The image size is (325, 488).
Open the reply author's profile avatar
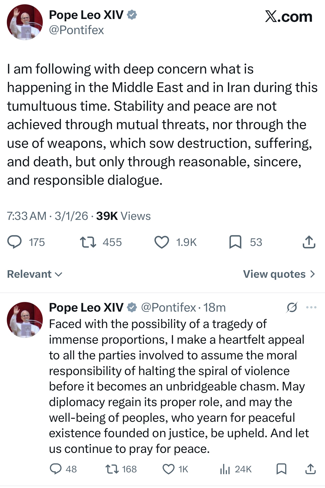25,320
